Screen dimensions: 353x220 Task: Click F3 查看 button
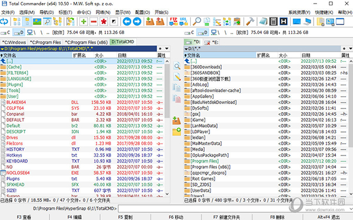coord(24,217)
